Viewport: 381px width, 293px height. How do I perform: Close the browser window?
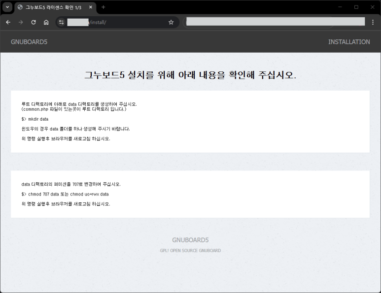pos(372,7)
